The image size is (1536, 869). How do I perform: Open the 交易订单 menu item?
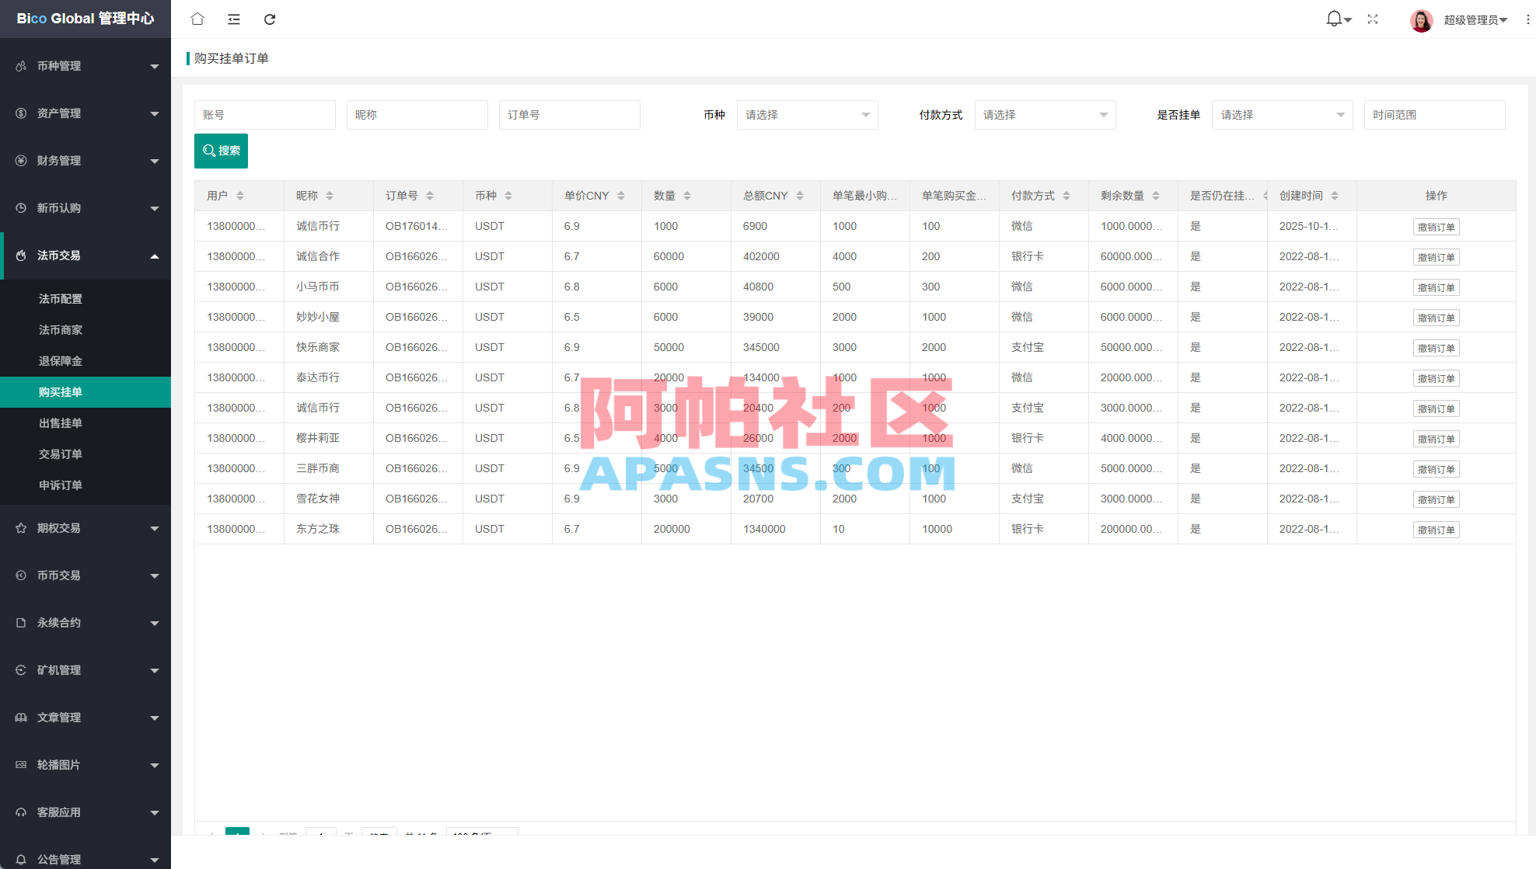(61, 454)
